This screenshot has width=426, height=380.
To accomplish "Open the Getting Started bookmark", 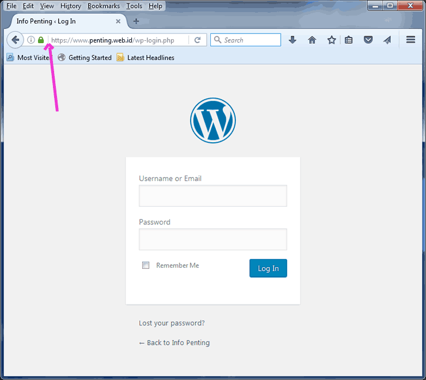I will (x=85, y=58).
